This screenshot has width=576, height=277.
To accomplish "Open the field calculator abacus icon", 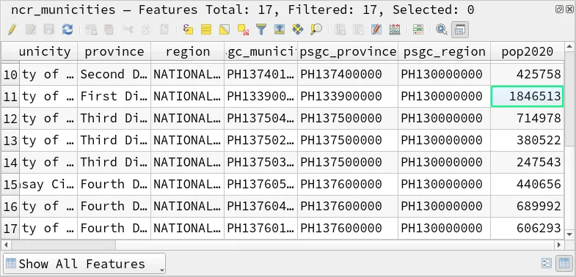I will (395, 30).
